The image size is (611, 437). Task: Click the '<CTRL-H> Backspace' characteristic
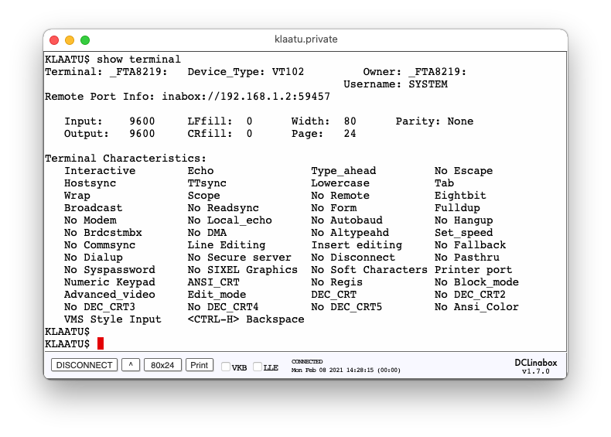(246, 319)
